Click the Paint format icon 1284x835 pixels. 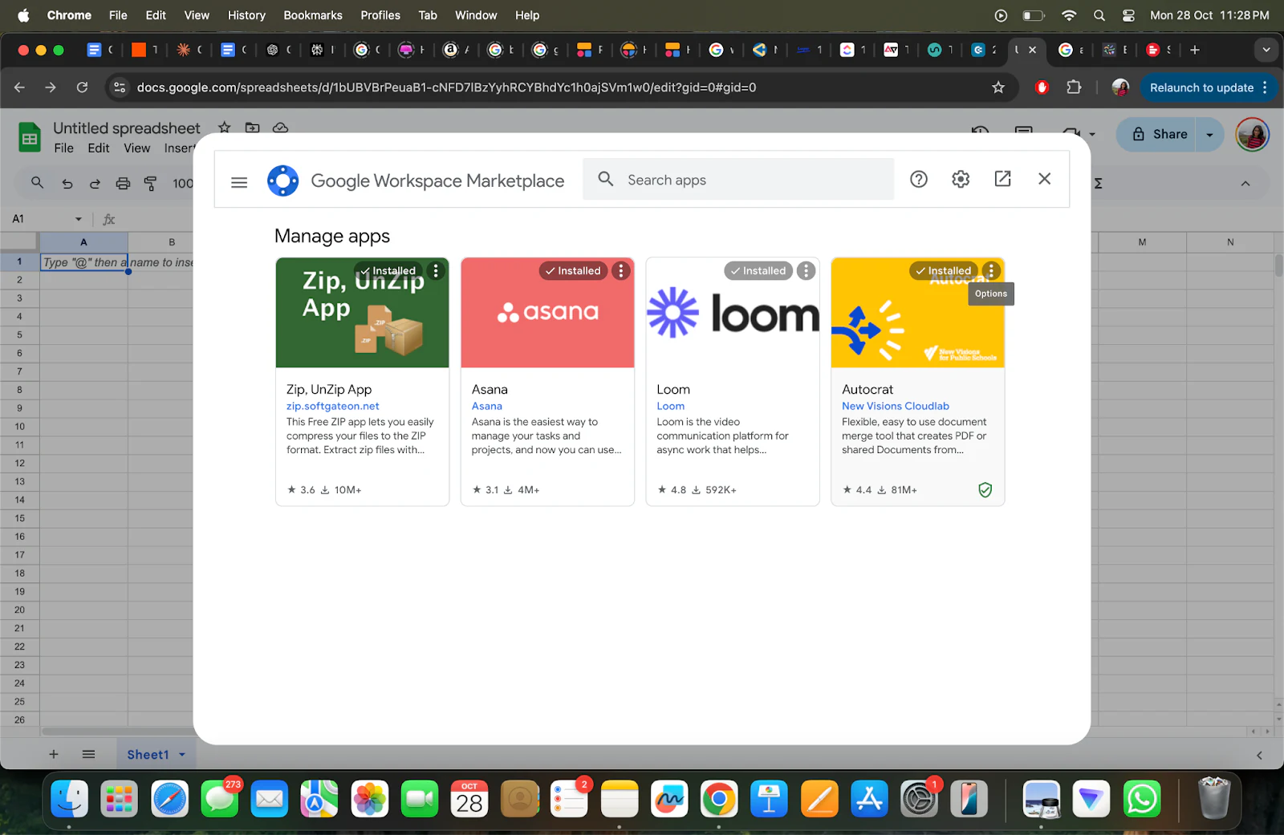click(150, 184)
